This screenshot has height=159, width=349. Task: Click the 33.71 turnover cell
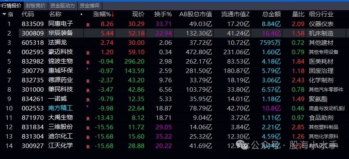click(x=163, y=24)
